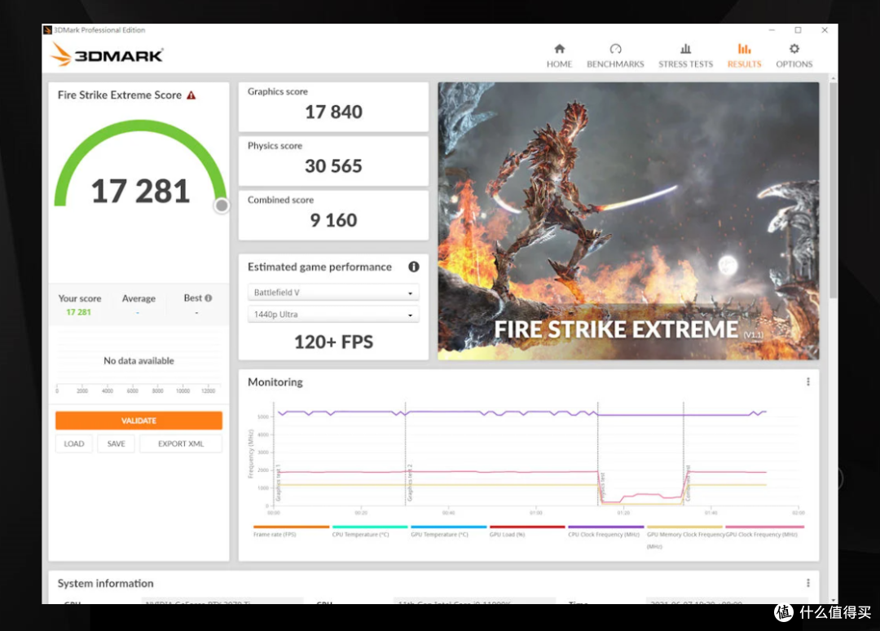Click the Home house icon

point(560,49)
